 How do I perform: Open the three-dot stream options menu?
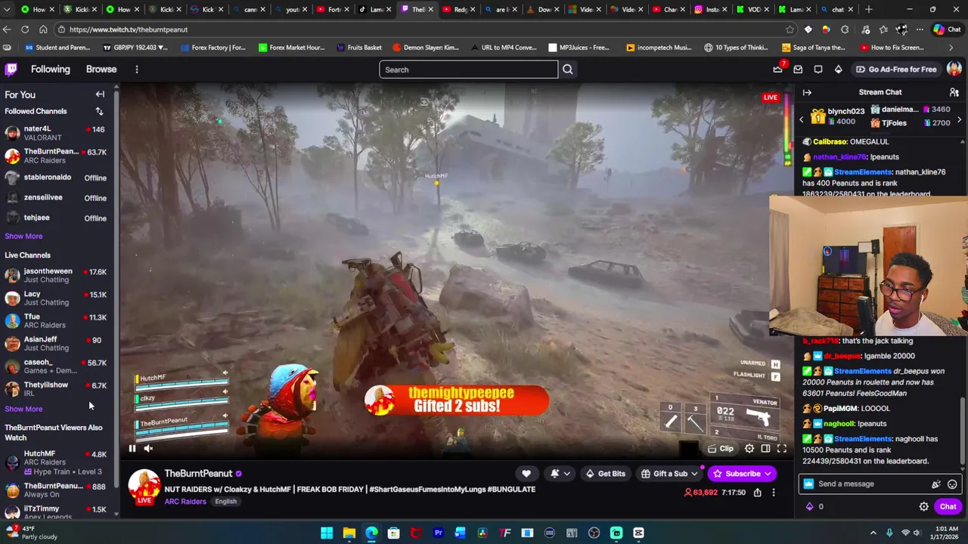774,493
